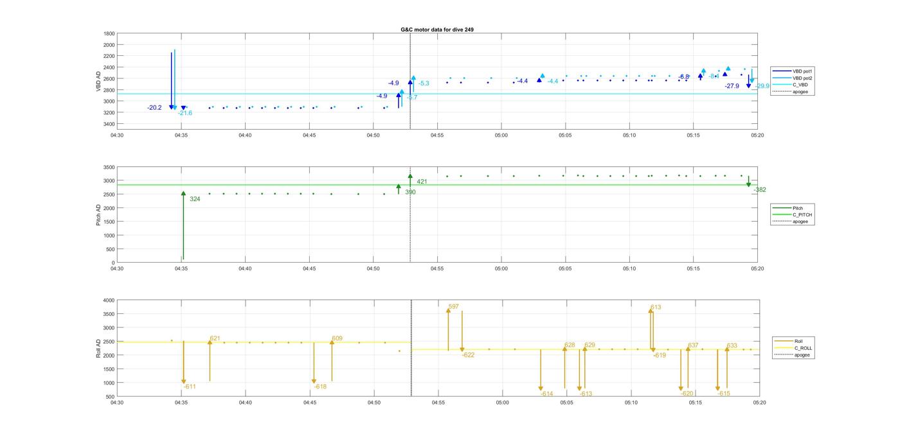Click the '421' pitch data label

point(422,182)
